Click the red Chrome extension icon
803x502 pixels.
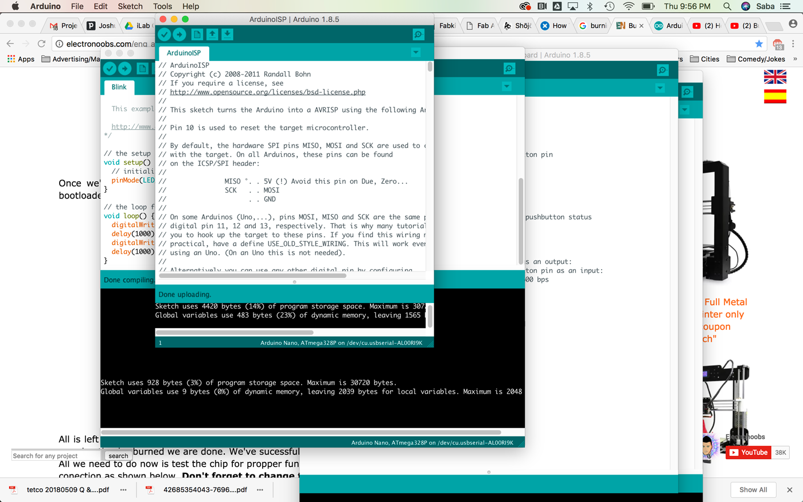778,44
